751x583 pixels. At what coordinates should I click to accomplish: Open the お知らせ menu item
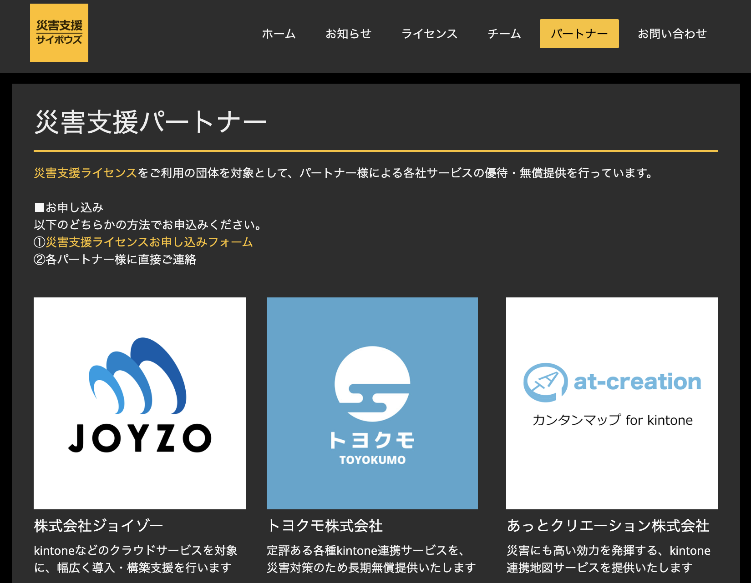pyautogui.click(x=348, y=34)
